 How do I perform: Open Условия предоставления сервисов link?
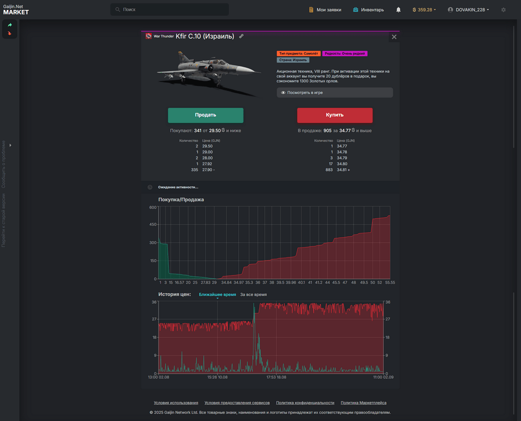point(237,403)
